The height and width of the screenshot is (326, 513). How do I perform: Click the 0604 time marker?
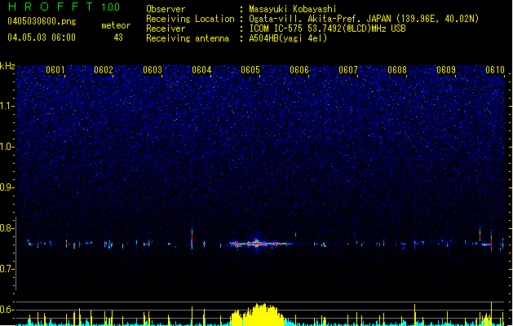tap(201, 70)
